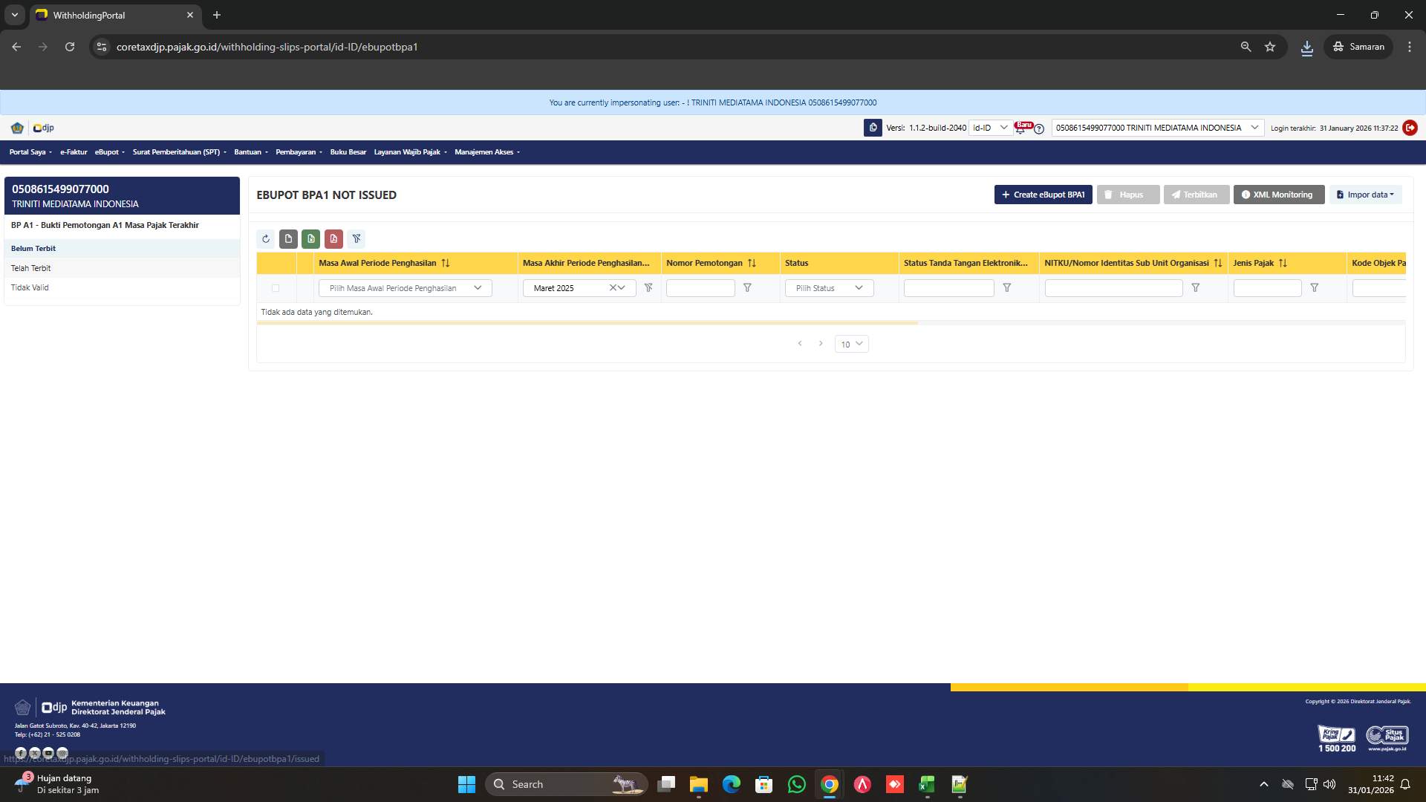
Task: Select the Tidak Valid sidebar tab
Action: click(30, 287)
